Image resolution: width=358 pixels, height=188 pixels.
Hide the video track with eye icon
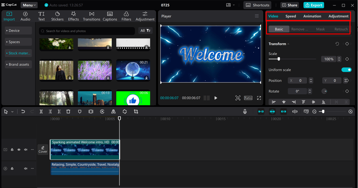19,150
